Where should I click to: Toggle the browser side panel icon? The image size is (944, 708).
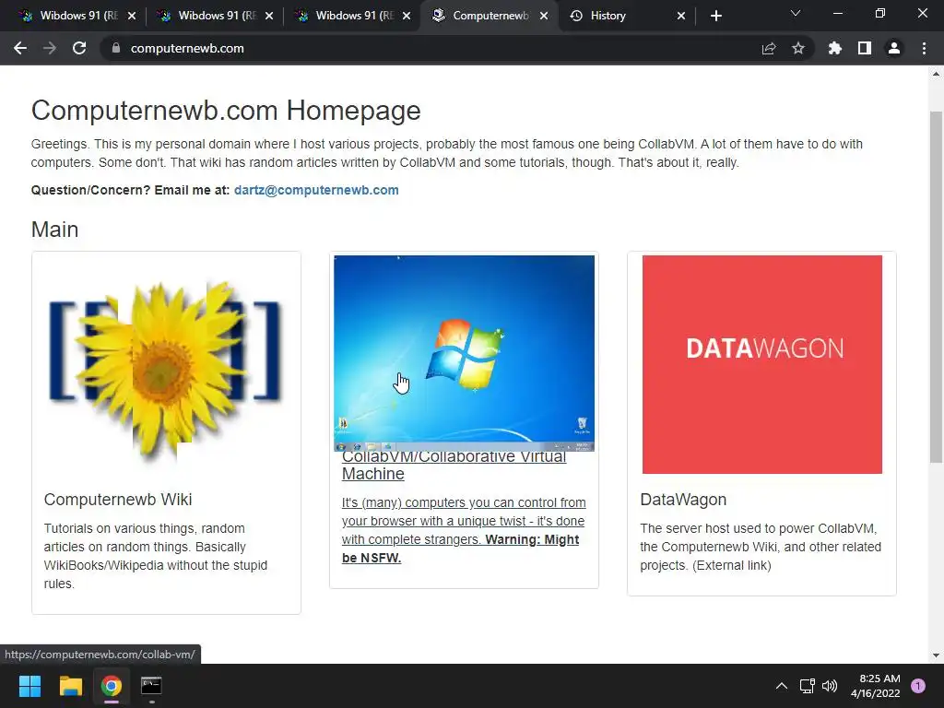click(x=865, y=48)
